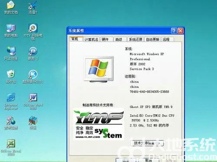The image size is (217, 162).
Task: Open the broadband connection (宽带连接) shortcut
Action: pyautogui.click(x=11, y=123)
